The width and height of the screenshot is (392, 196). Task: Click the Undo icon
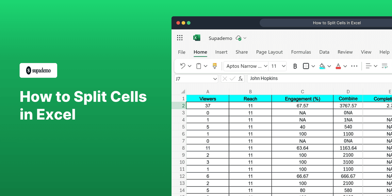click(x=183, y=66)
